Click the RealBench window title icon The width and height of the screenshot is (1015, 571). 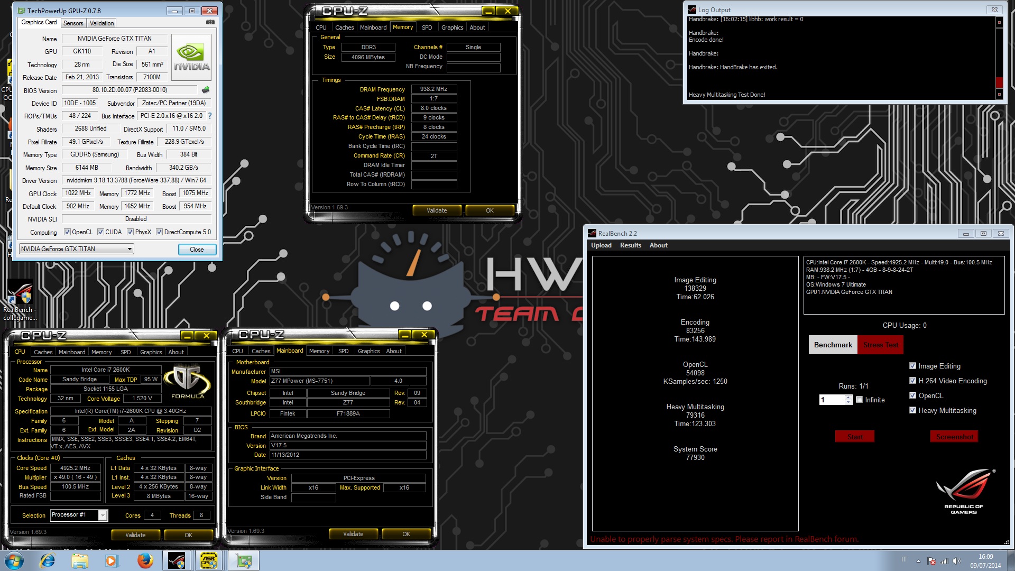[592, 233]
